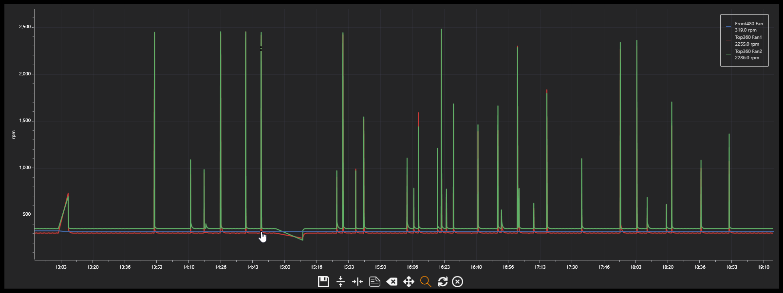The image size is (783, 293).
Task: Click the save graph floppy disk icon
Action: click(x=323, y=282)
